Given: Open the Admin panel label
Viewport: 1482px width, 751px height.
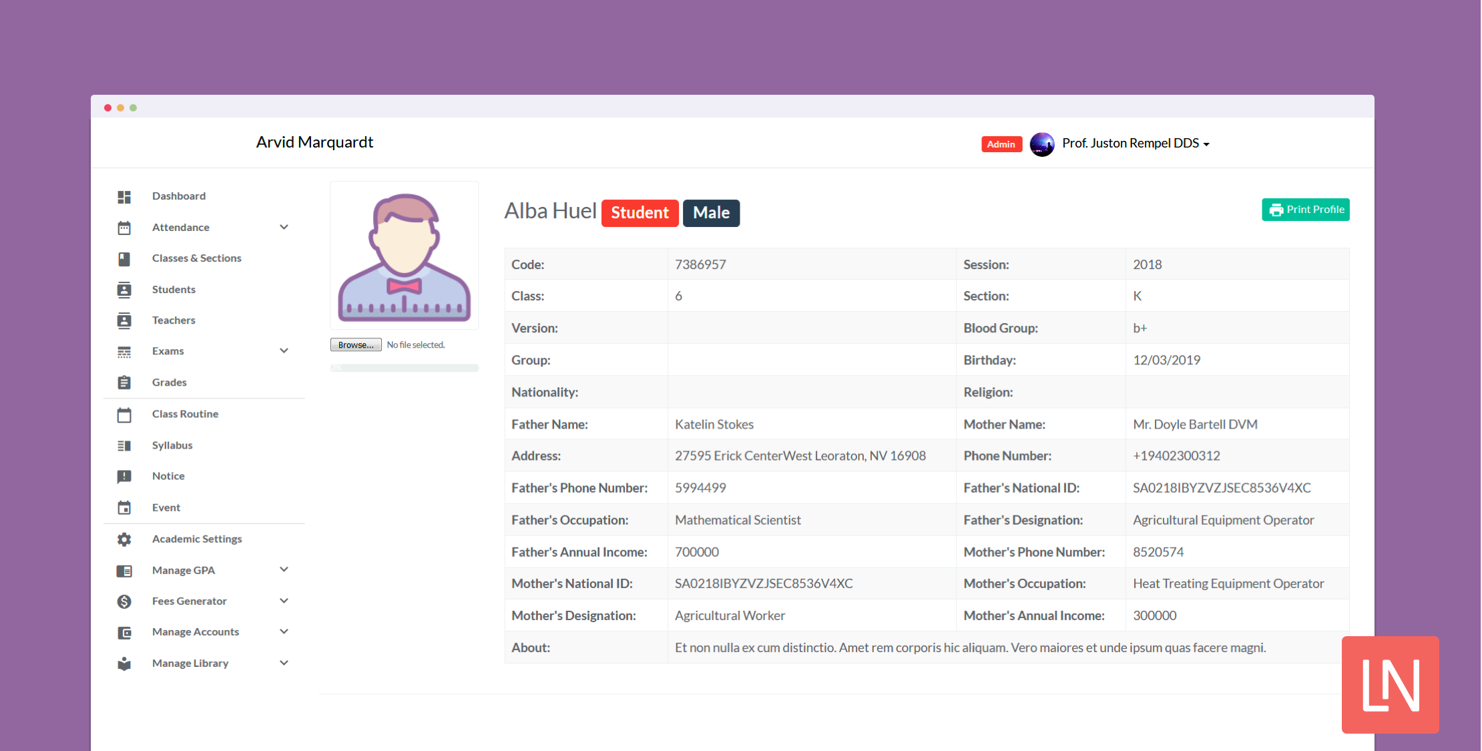Looking at the screenshot, I should [x=999, y=143].
